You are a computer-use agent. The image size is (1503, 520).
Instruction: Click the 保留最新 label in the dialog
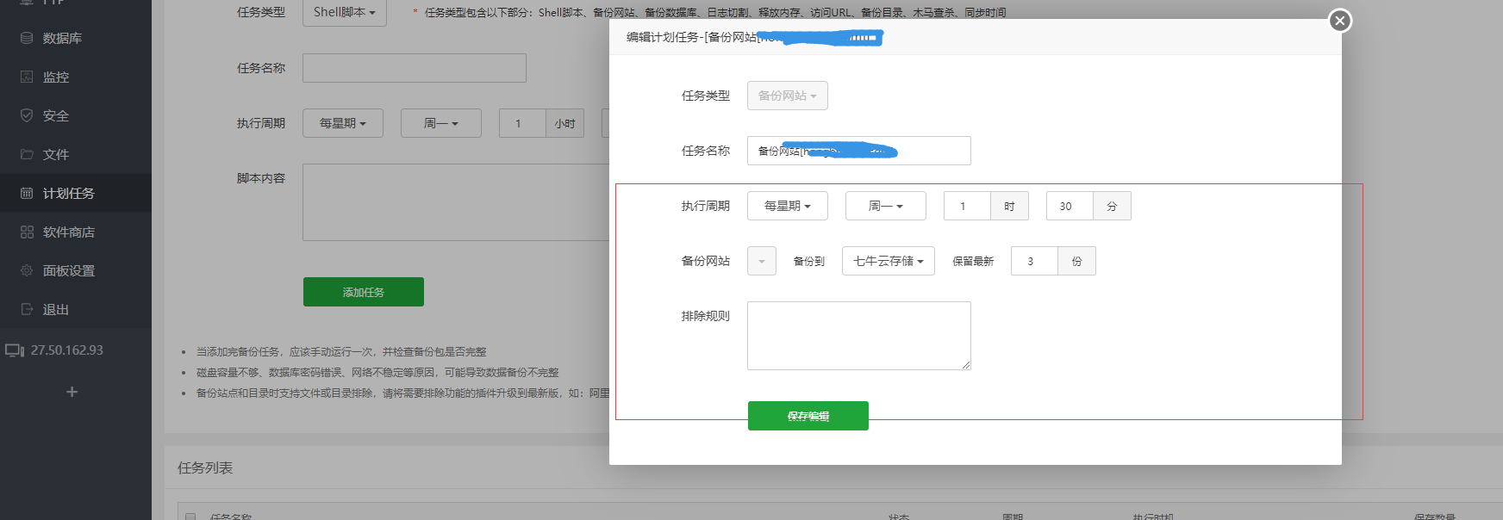(x=973, y=261)
